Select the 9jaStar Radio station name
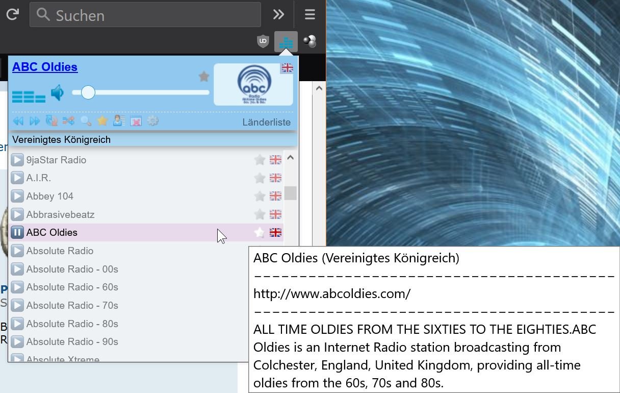 coord(56,160)
